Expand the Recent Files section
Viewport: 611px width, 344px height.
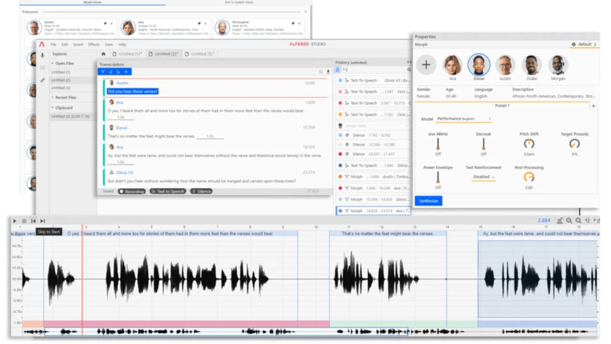tap(53, 97)
